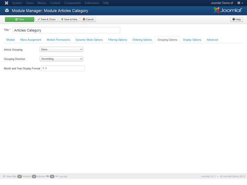Click the external link icon next to Joomla! Demo
247x185 pixels.
232,3
